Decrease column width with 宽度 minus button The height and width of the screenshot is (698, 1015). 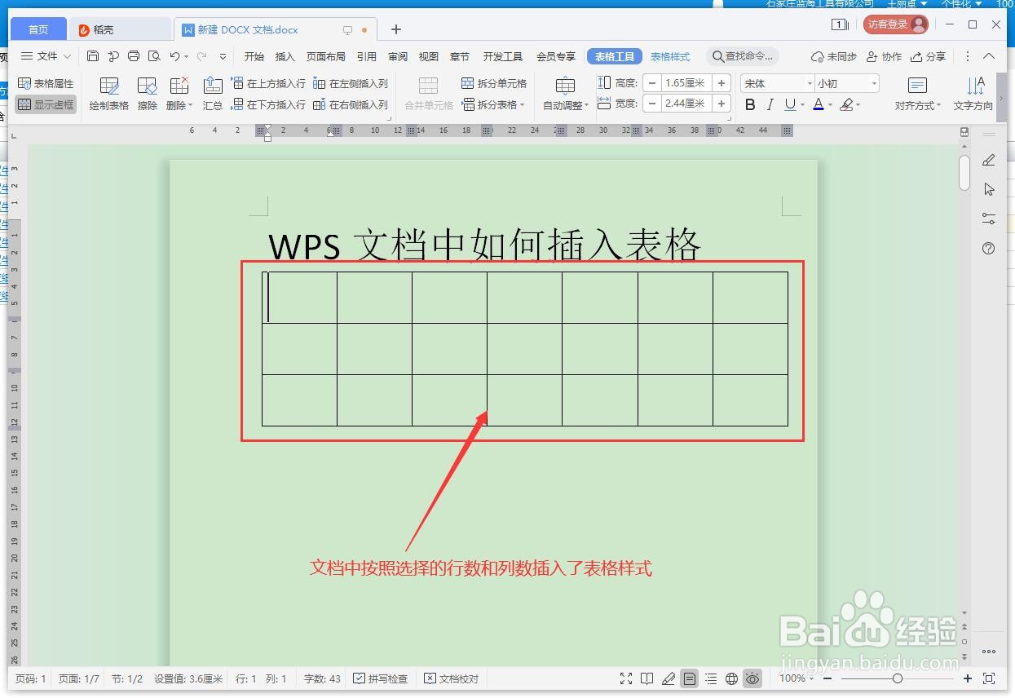point(653,104)
